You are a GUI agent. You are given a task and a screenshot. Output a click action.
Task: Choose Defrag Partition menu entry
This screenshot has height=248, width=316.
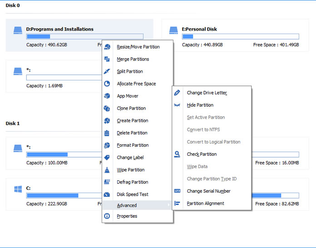click(x=138, y=182)
